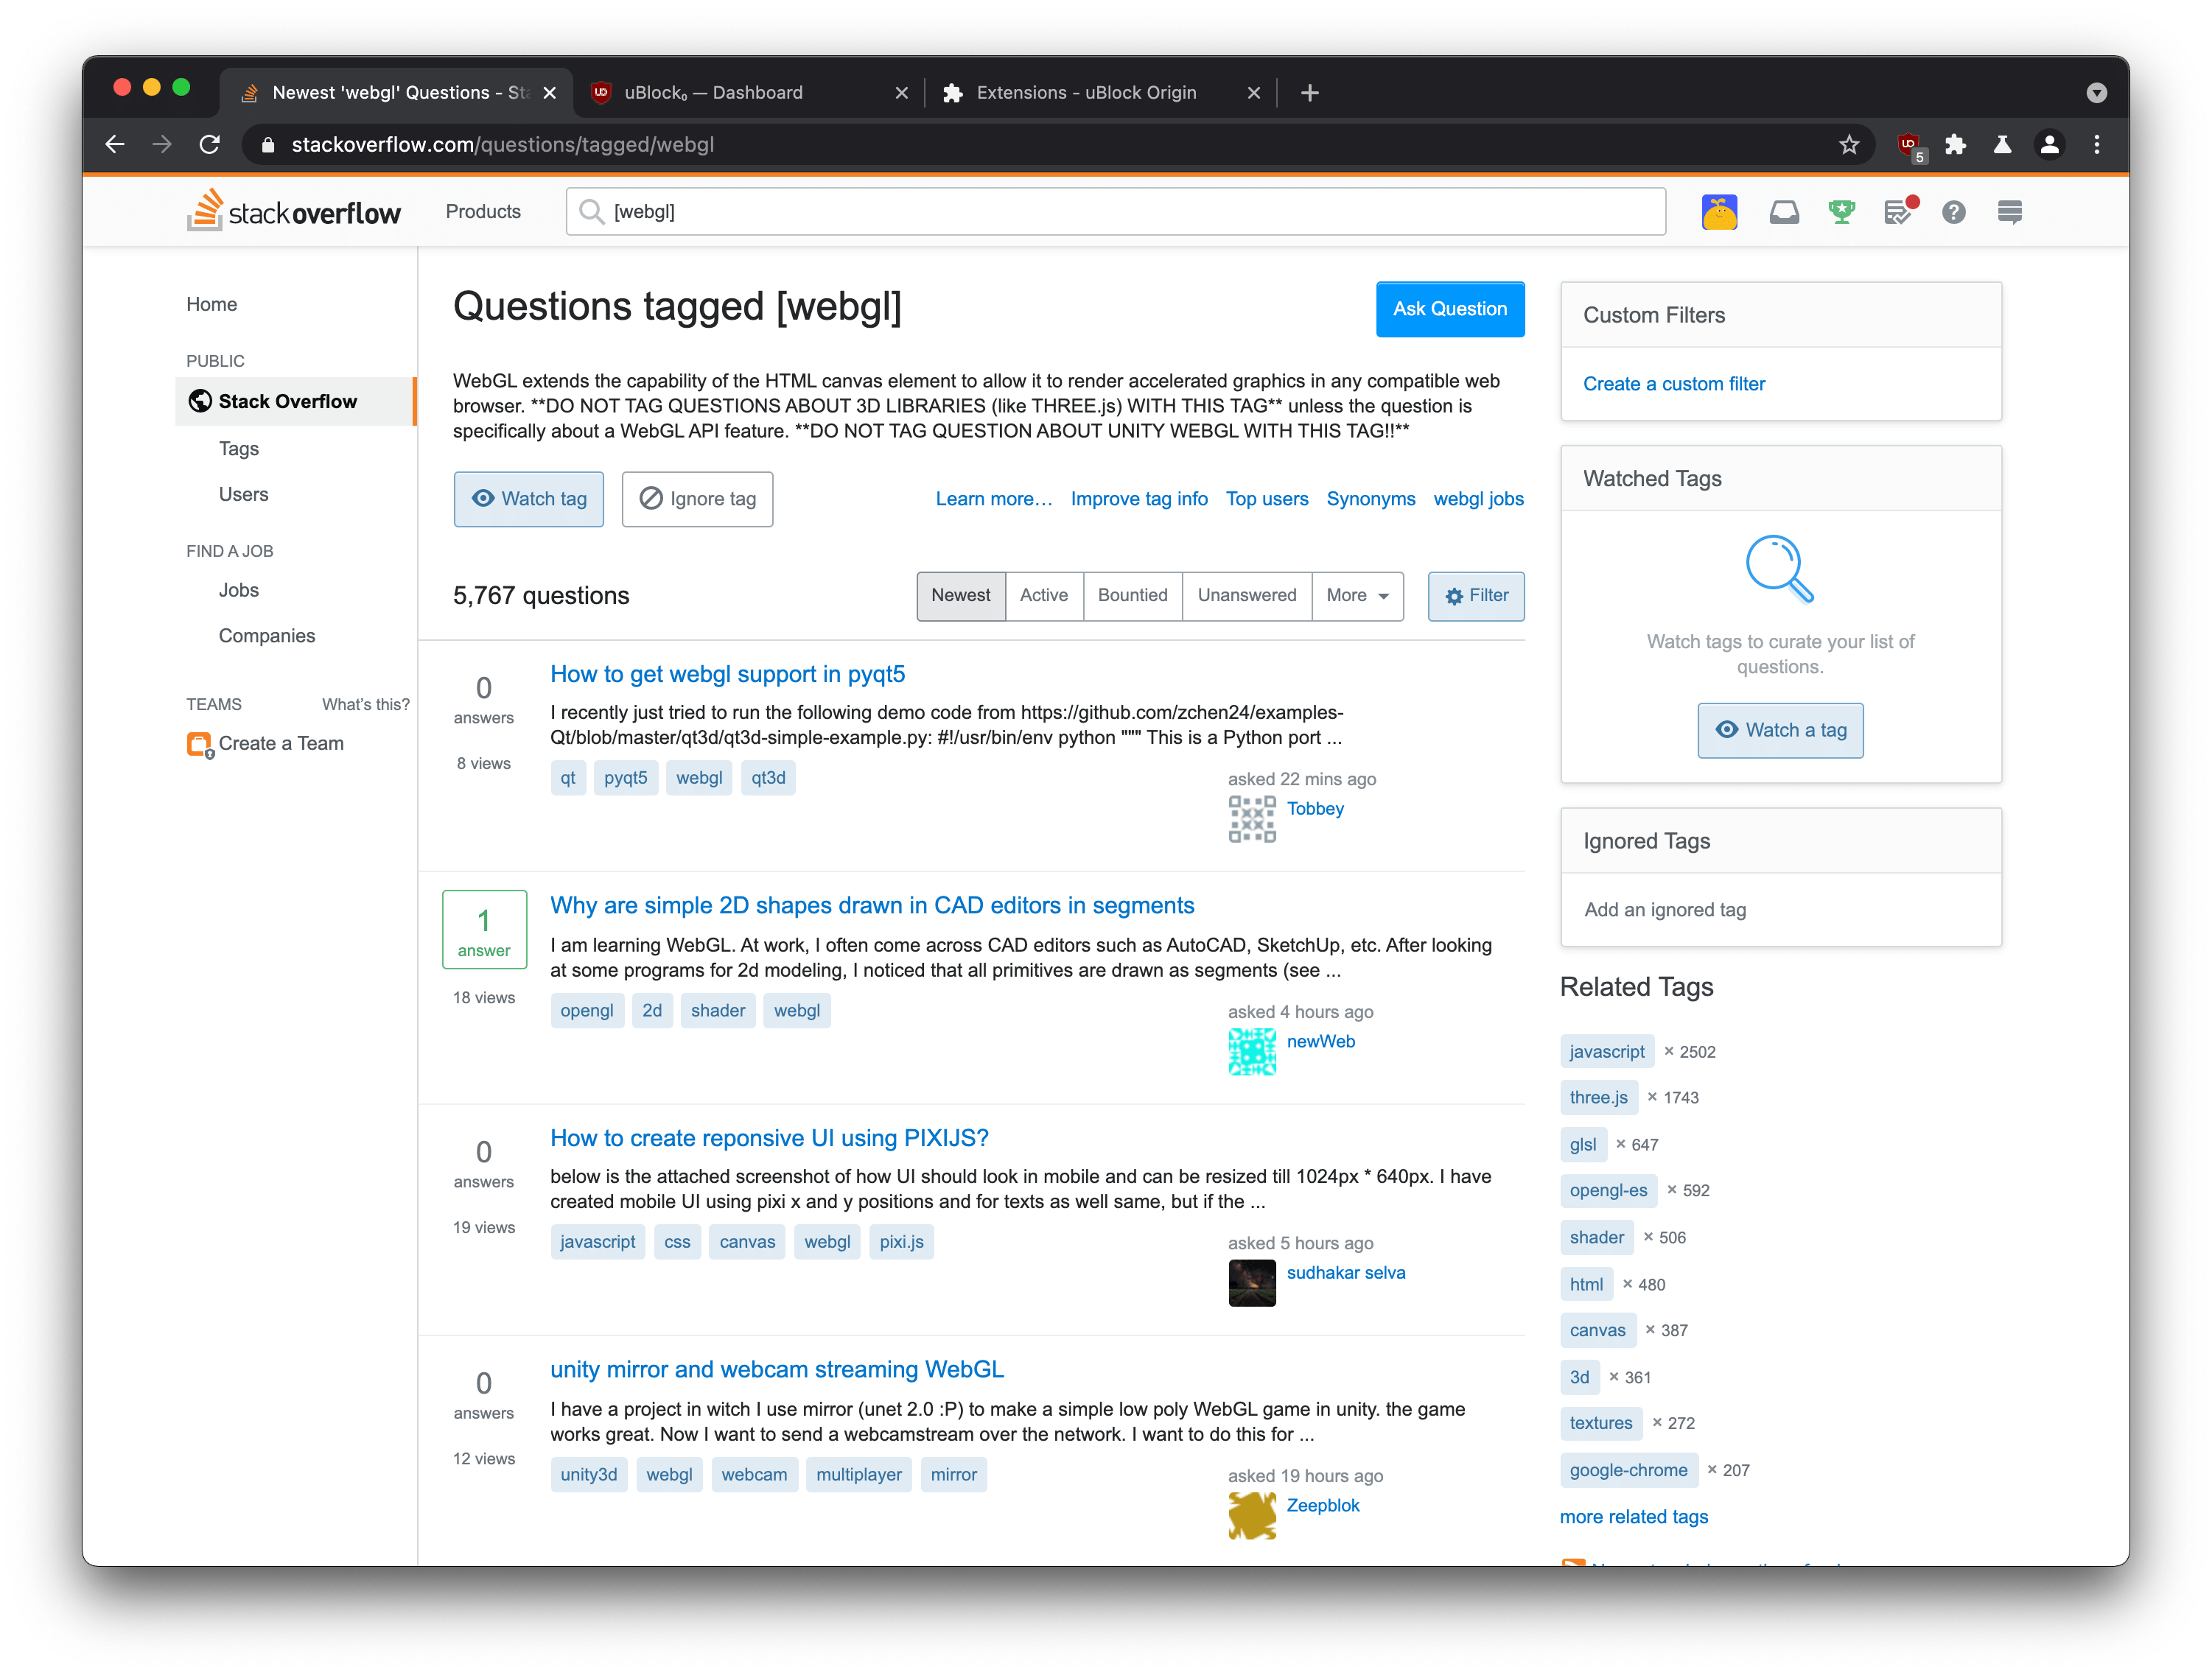Screen dimensions: 2212x1675
Task: Select the Active sort tab
Action: [x=1044, y=596]
